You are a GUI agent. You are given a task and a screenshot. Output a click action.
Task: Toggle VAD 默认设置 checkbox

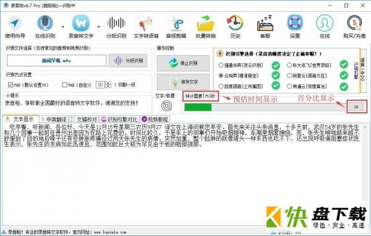coord(11,85)
